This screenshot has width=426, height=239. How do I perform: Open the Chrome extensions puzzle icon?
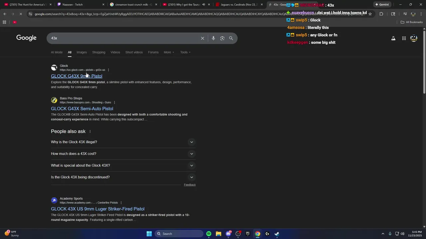[381, 14]
